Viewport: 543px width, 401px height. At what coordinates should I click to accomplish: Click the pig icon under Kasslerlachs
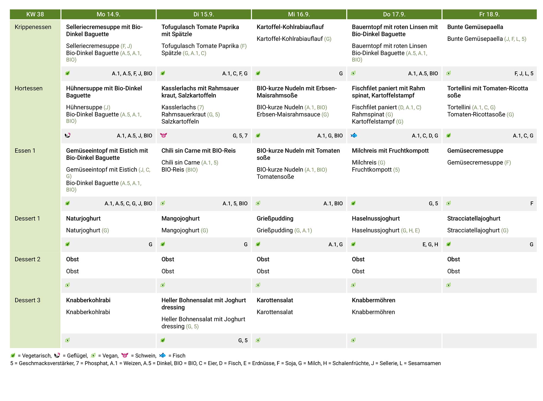coord(163,135)
